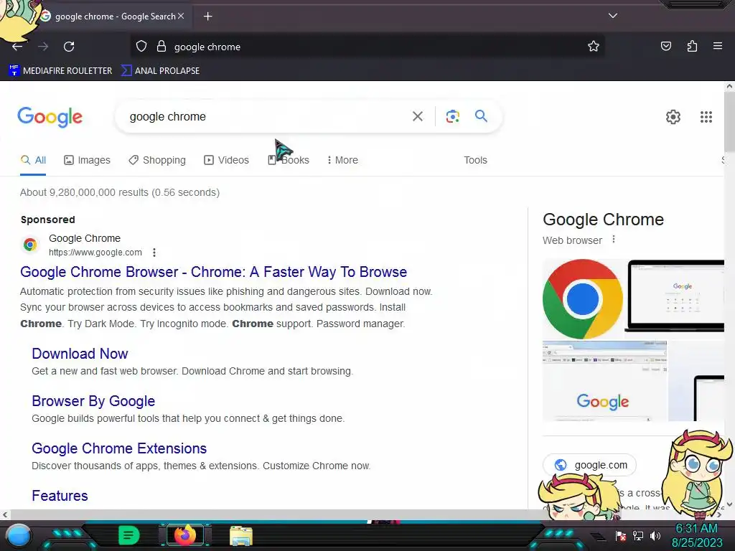Open the Features sitelink
735x551 pixels.
tap(60, 496)
